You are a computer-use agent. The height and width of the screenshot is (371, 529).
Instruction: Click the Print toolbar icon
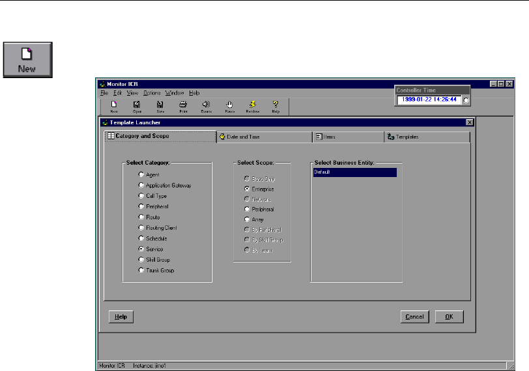pyautogui.click(x=183, y=107)
